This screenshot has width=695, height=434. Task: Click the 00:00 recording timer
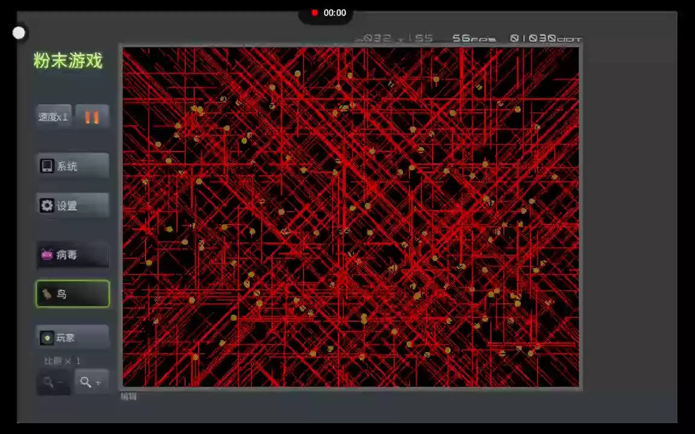335,13
